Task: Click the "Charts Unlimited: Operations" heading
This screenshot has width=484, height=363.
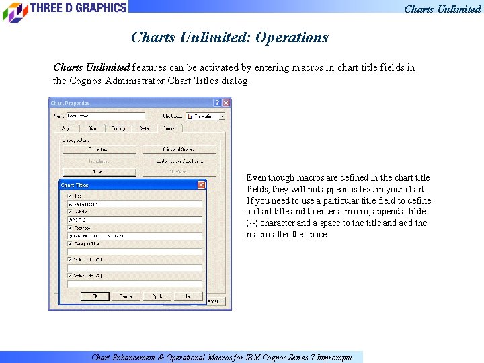Action: (x=230, y=38)
